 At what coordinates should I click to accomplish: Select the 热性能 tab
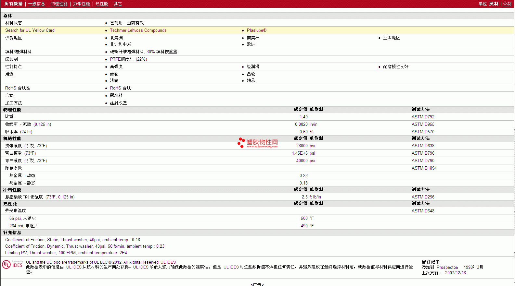point(102,4)
